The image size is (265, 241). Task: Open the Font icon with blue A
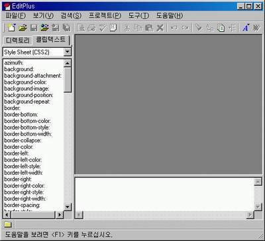click(246, 28)
